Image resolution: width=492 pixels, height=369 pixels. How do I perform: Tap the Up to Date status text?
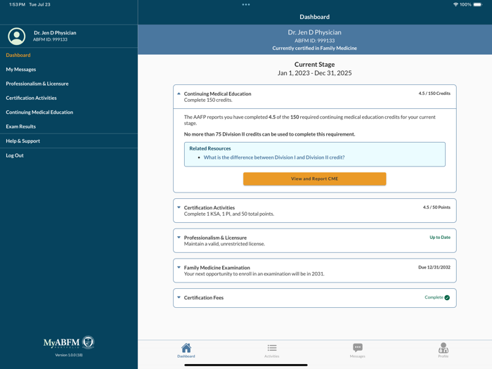tap(440, 238)
